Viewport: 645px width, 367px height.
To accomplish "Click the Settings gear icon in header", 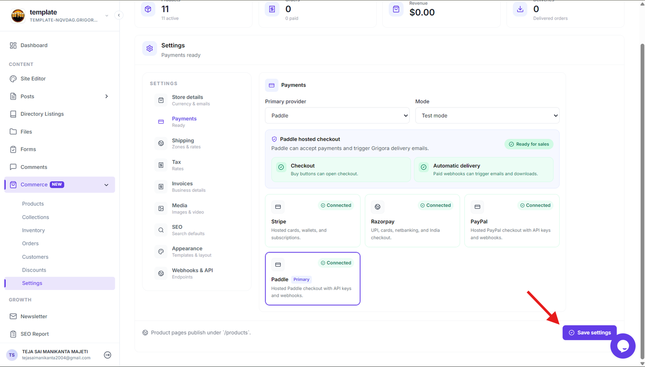I will pyautogui.click(x=149, y=48).
